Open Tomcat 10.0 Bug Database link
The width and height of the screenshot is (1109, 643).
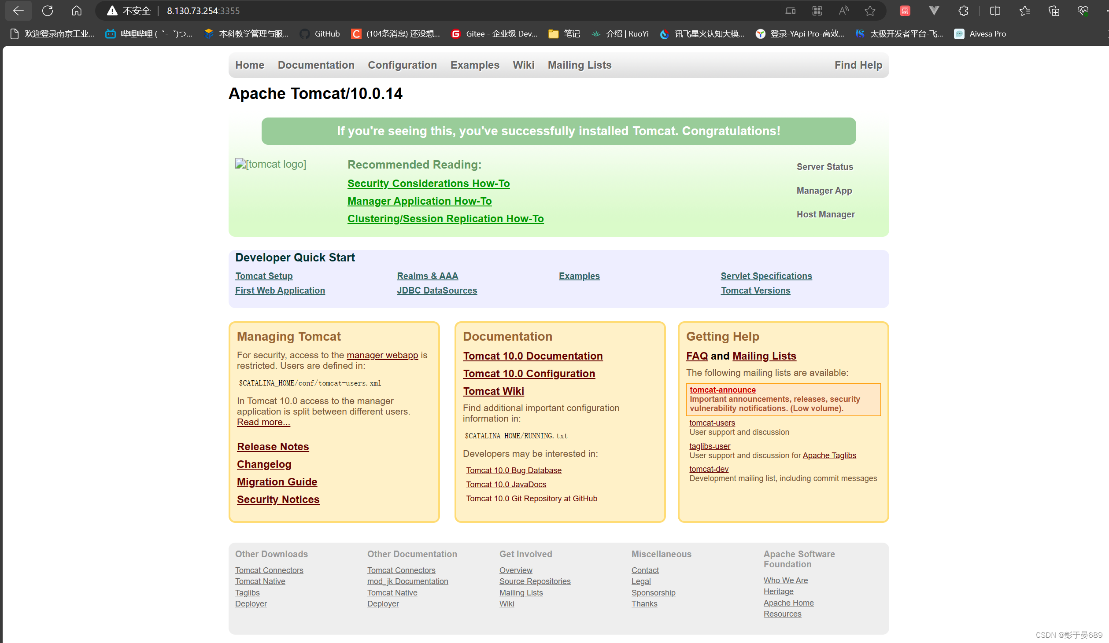514,470
